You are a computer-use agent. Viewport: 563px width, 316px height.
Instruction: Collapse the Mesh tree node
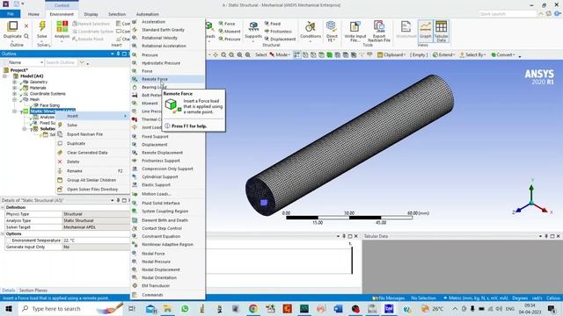click(15, 99)
